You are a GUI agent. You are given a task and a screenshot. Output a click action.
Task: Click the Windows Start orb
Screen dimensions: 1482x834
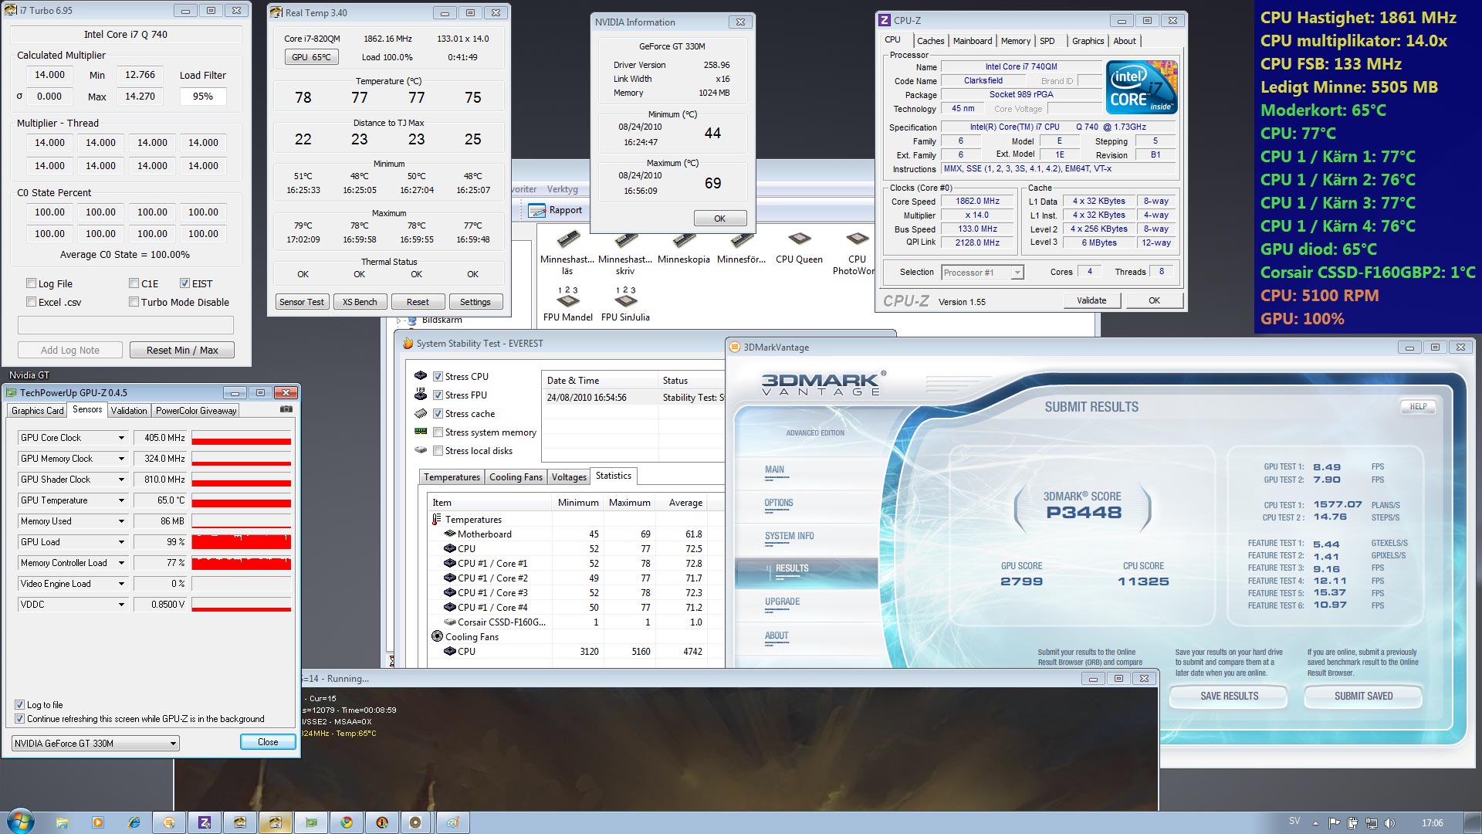tap(21, 822)
